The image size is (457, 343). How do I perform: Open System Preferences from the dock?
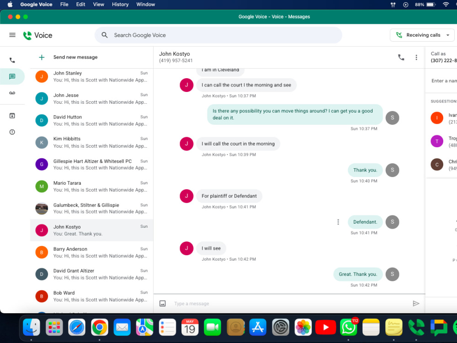click(281, 327)
